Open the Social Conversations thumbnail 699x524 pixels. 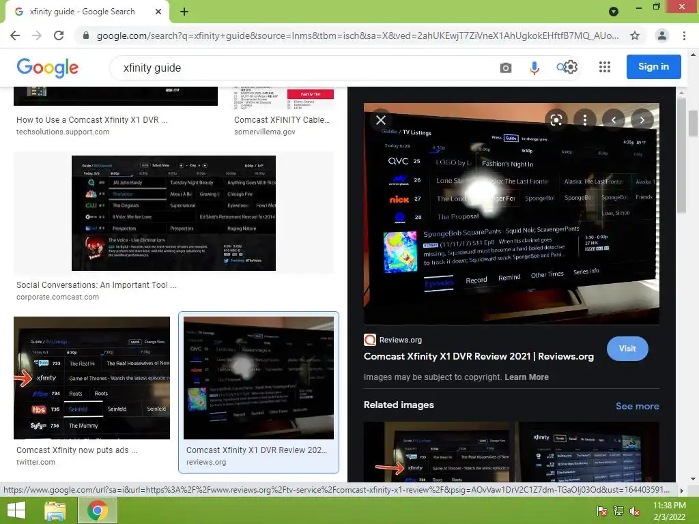[x=173, y=213]
